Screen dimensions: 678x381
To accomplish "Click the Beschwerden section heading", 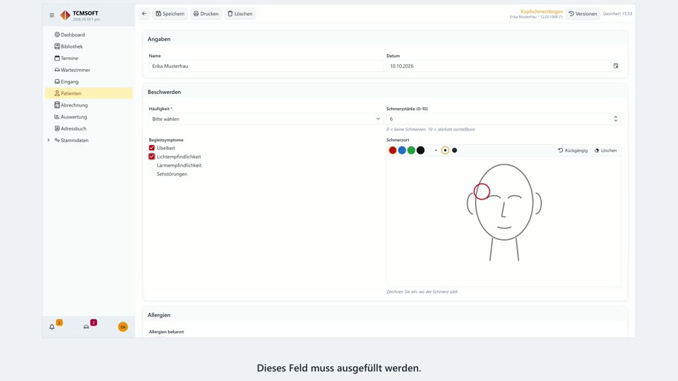I will click(x=165, y=92).
